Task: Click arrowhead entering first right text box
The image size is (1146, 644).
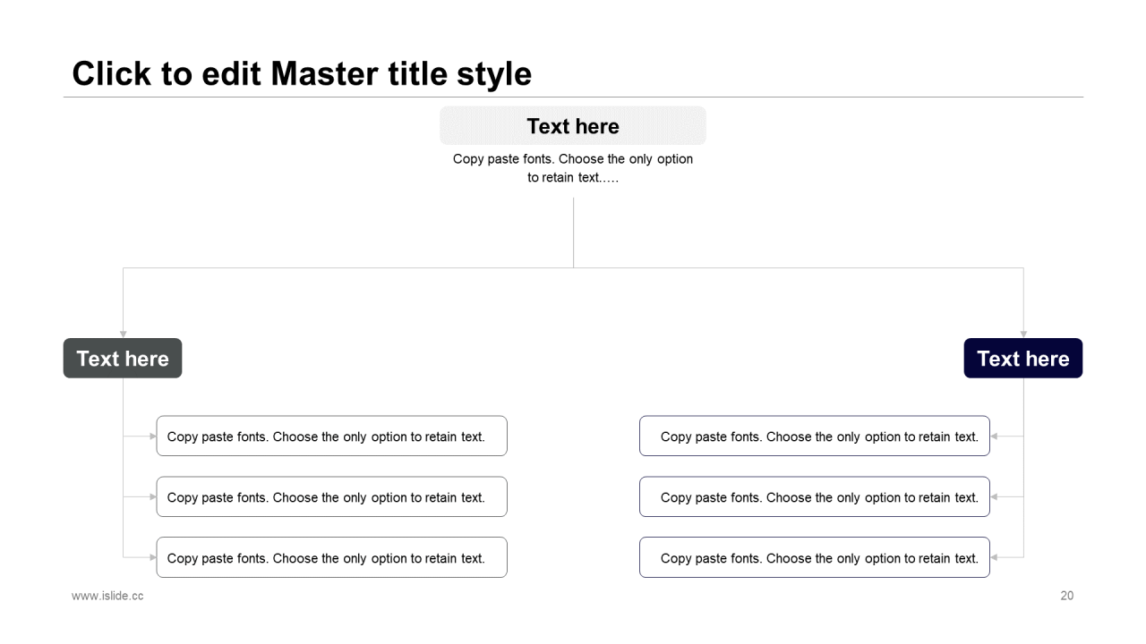Action: 995,436
